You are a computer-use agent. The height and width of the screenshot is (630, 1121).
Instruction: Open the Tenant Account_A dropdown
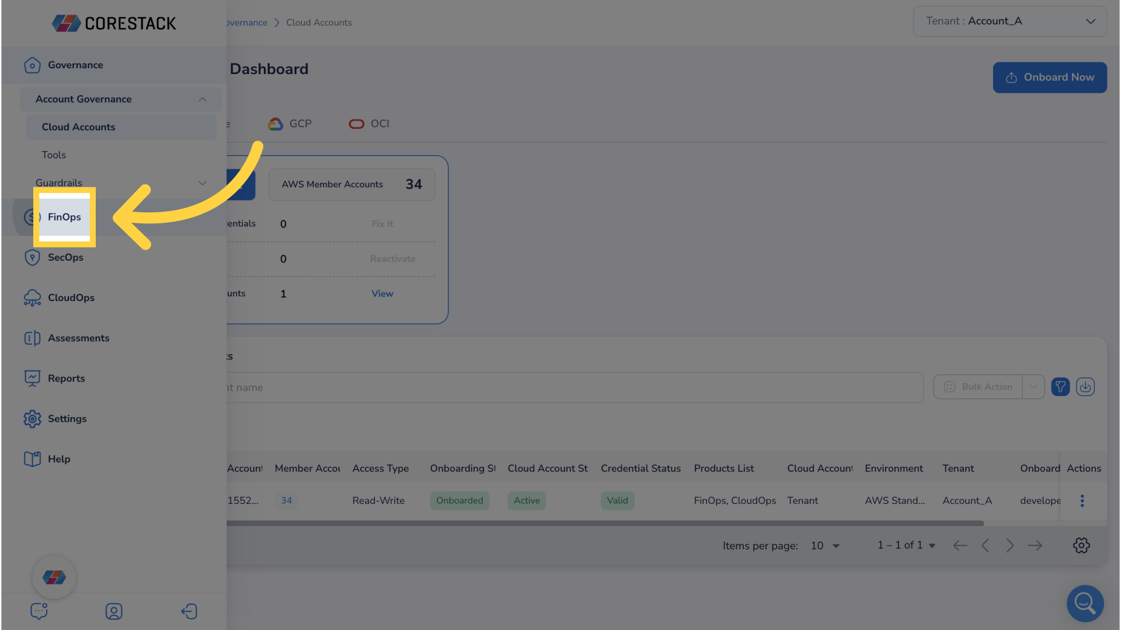point(1009,21)
